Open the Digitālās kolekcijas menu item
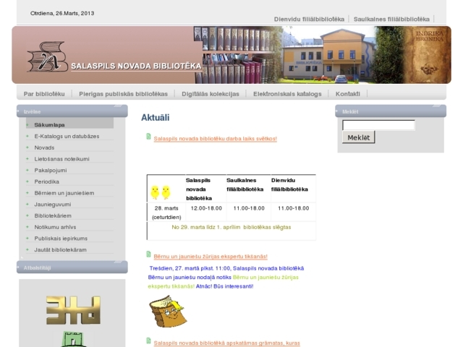 pos(211,94)
